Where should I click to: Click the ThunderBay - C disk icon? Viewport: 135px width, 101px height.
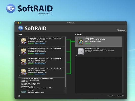coord(24,62)
